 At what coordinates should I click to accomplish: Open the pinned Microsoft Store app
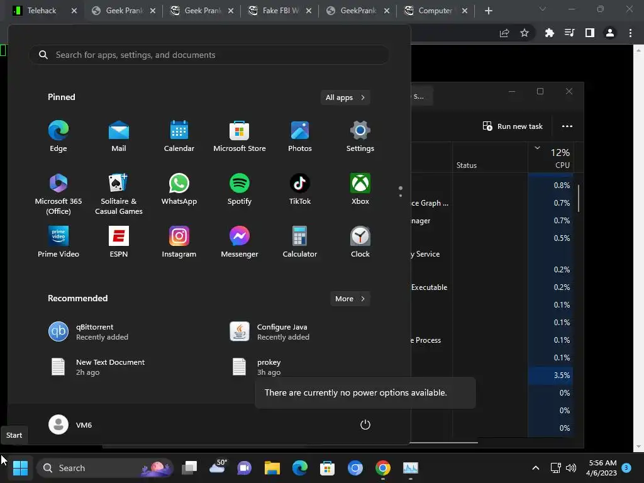[x=240, y=136]
